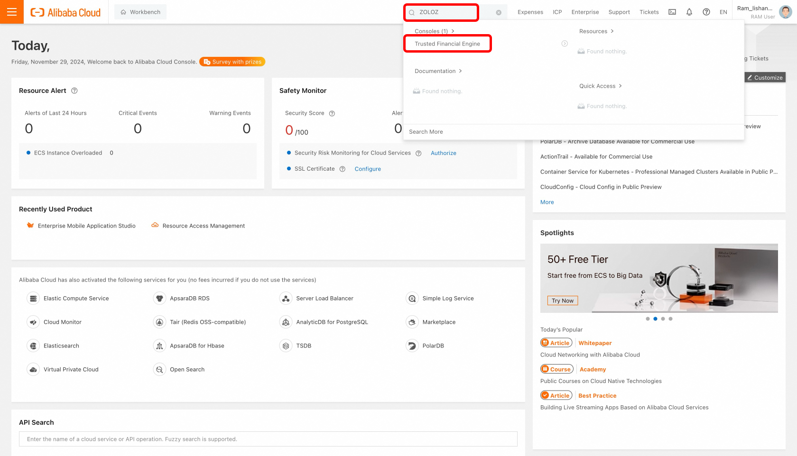797x456 pixels.
Task: Open Cloud Networking with Alibaba Cloud article
Action: [x=590, y=355]
